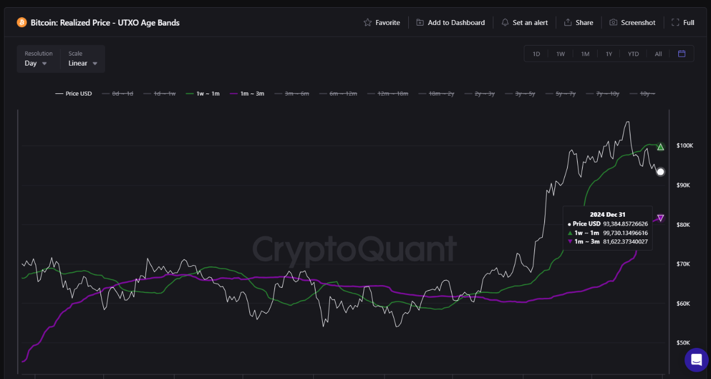Click the Bitcoin logo icon in the header

[x=22, y=22]
